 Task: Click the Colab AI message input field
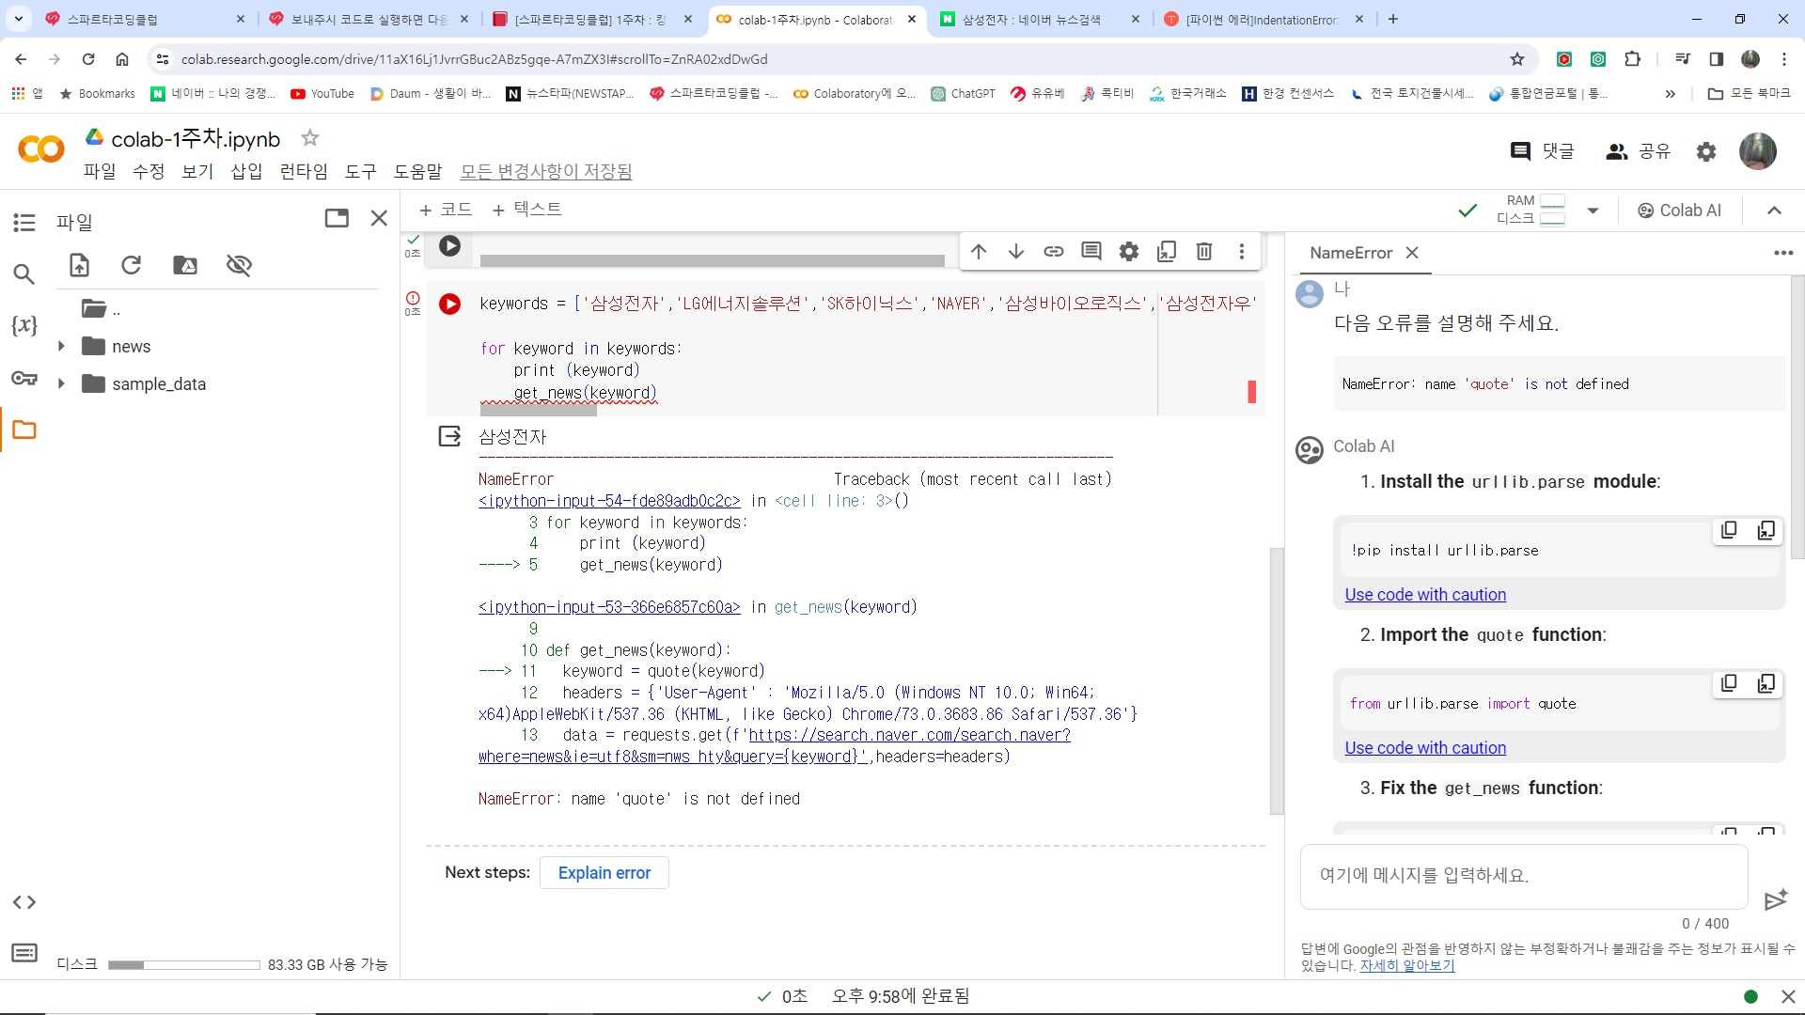1523,876
